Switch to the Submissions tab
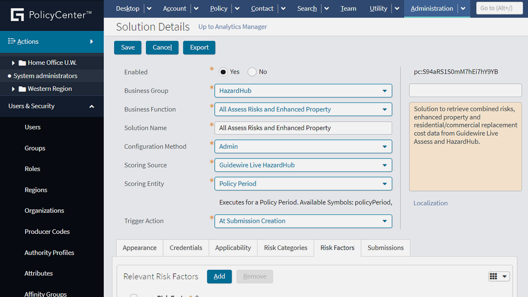The height and width of the screenshot is (297, 528). coord(385,248)
